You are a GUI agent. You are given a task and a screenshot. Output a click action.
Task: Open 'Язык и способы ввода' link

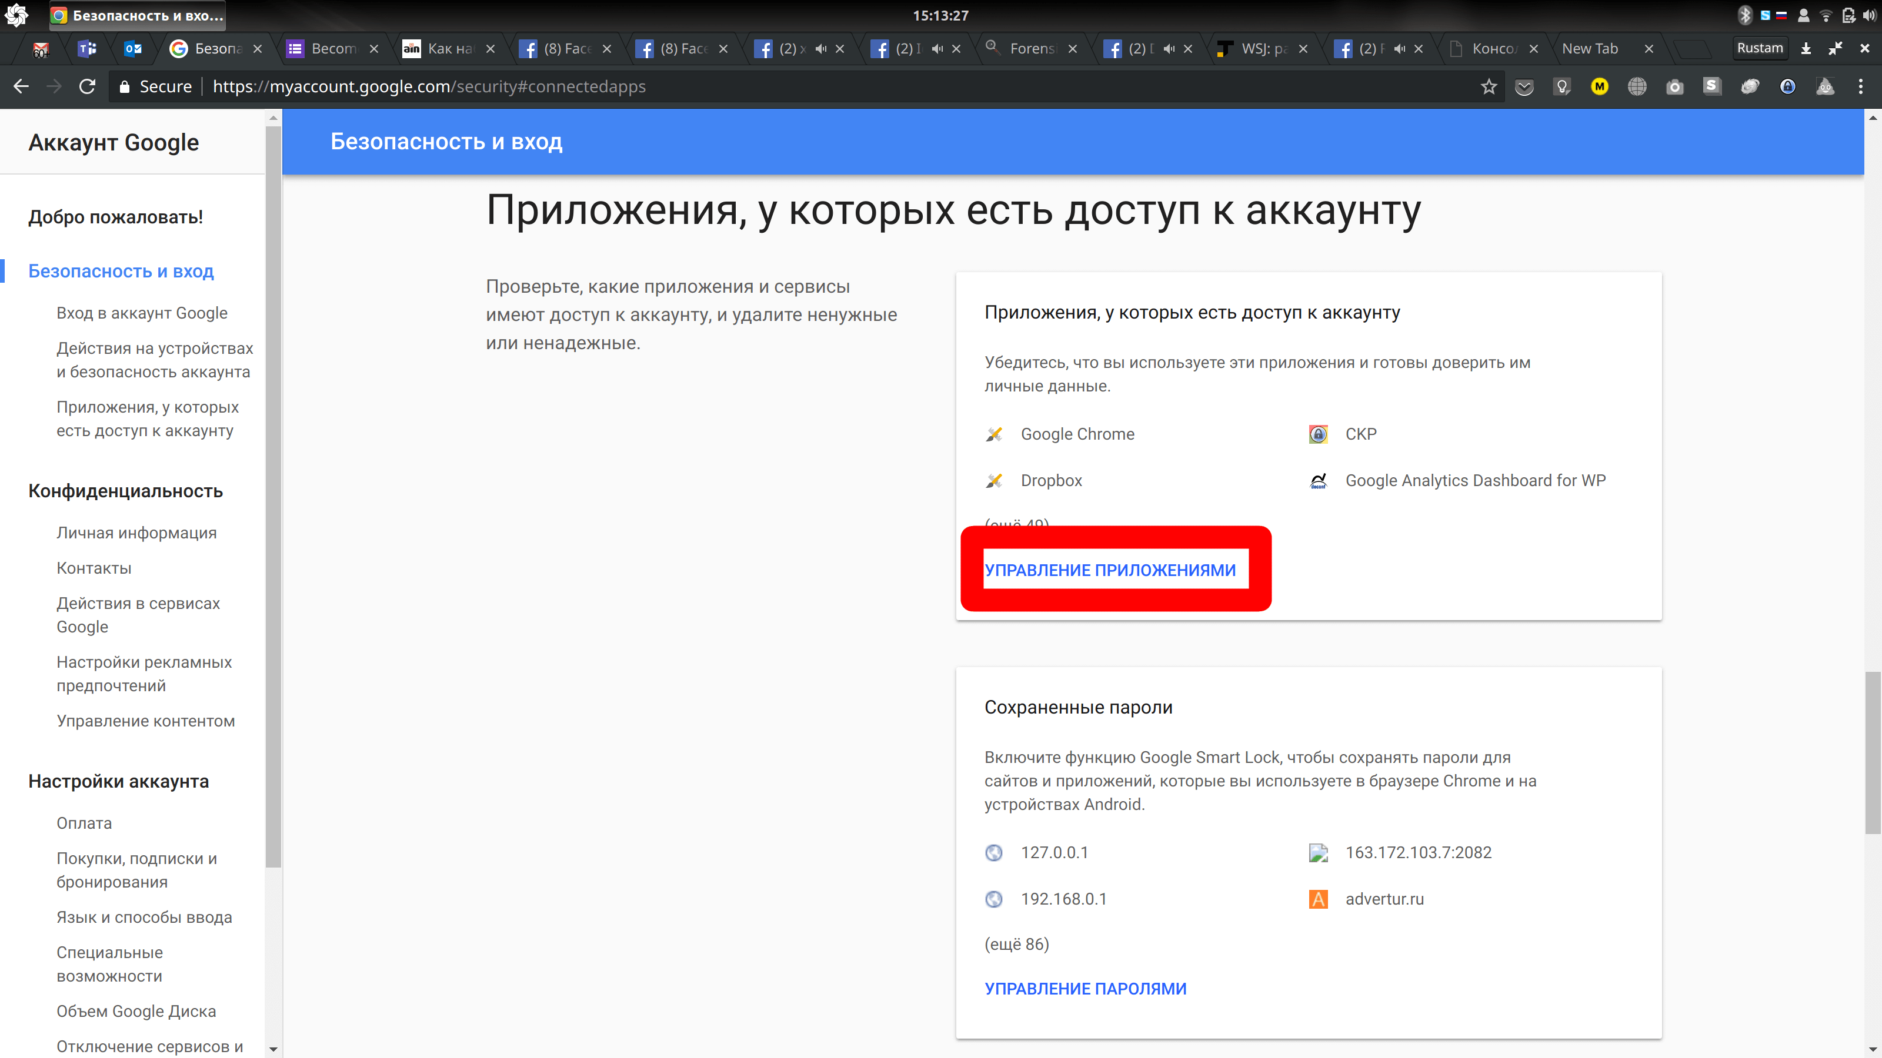tap(144, 917)
